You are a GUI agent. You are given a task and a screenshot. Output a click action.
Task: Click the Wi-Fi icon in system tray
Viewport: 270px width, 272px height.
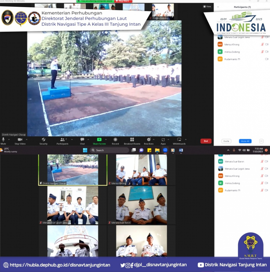pos(239,150)
